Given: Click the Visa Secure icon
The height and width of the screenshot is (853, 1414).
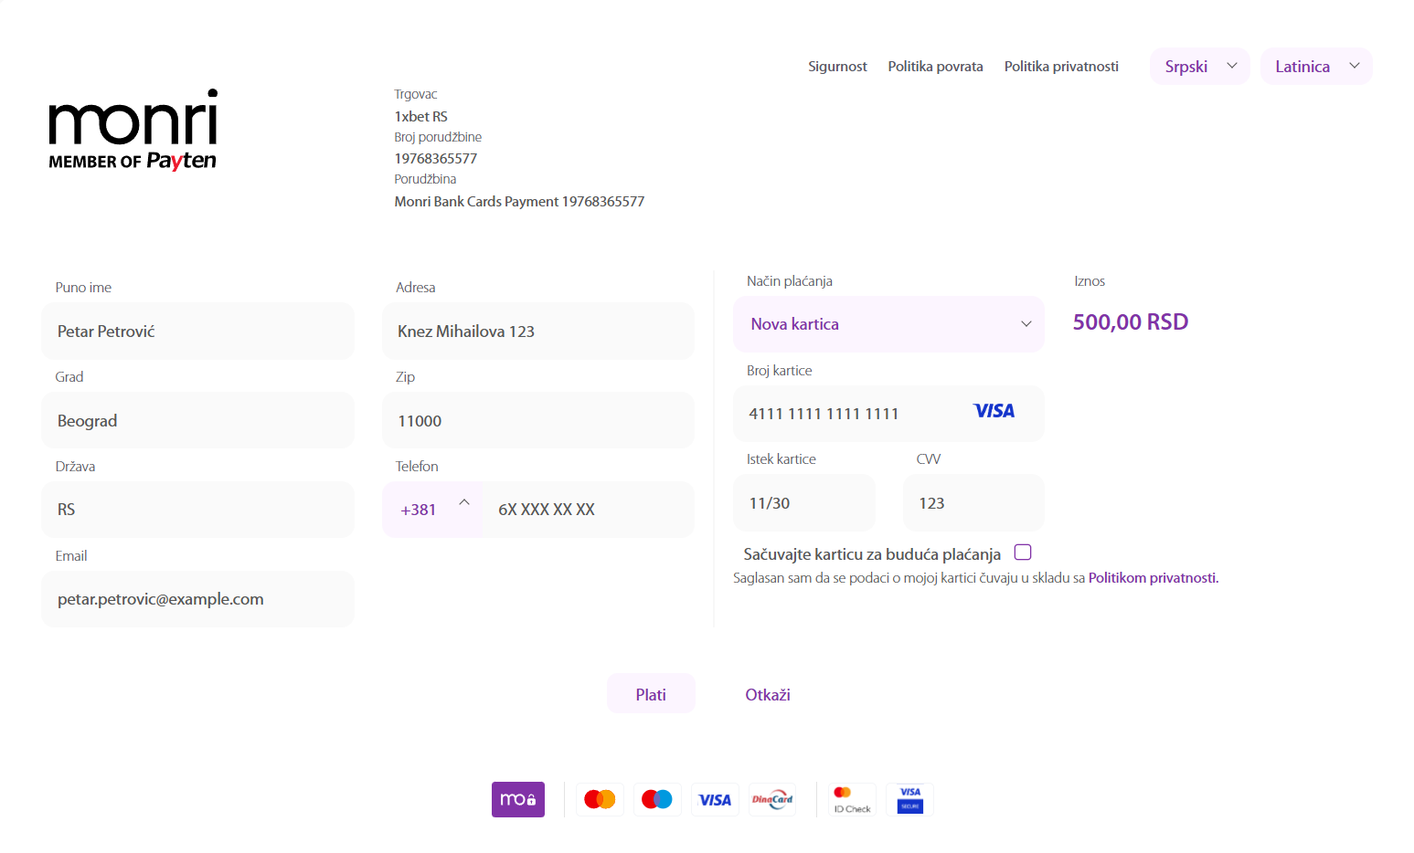Looking at the screenshot, I should pos(909,799).
